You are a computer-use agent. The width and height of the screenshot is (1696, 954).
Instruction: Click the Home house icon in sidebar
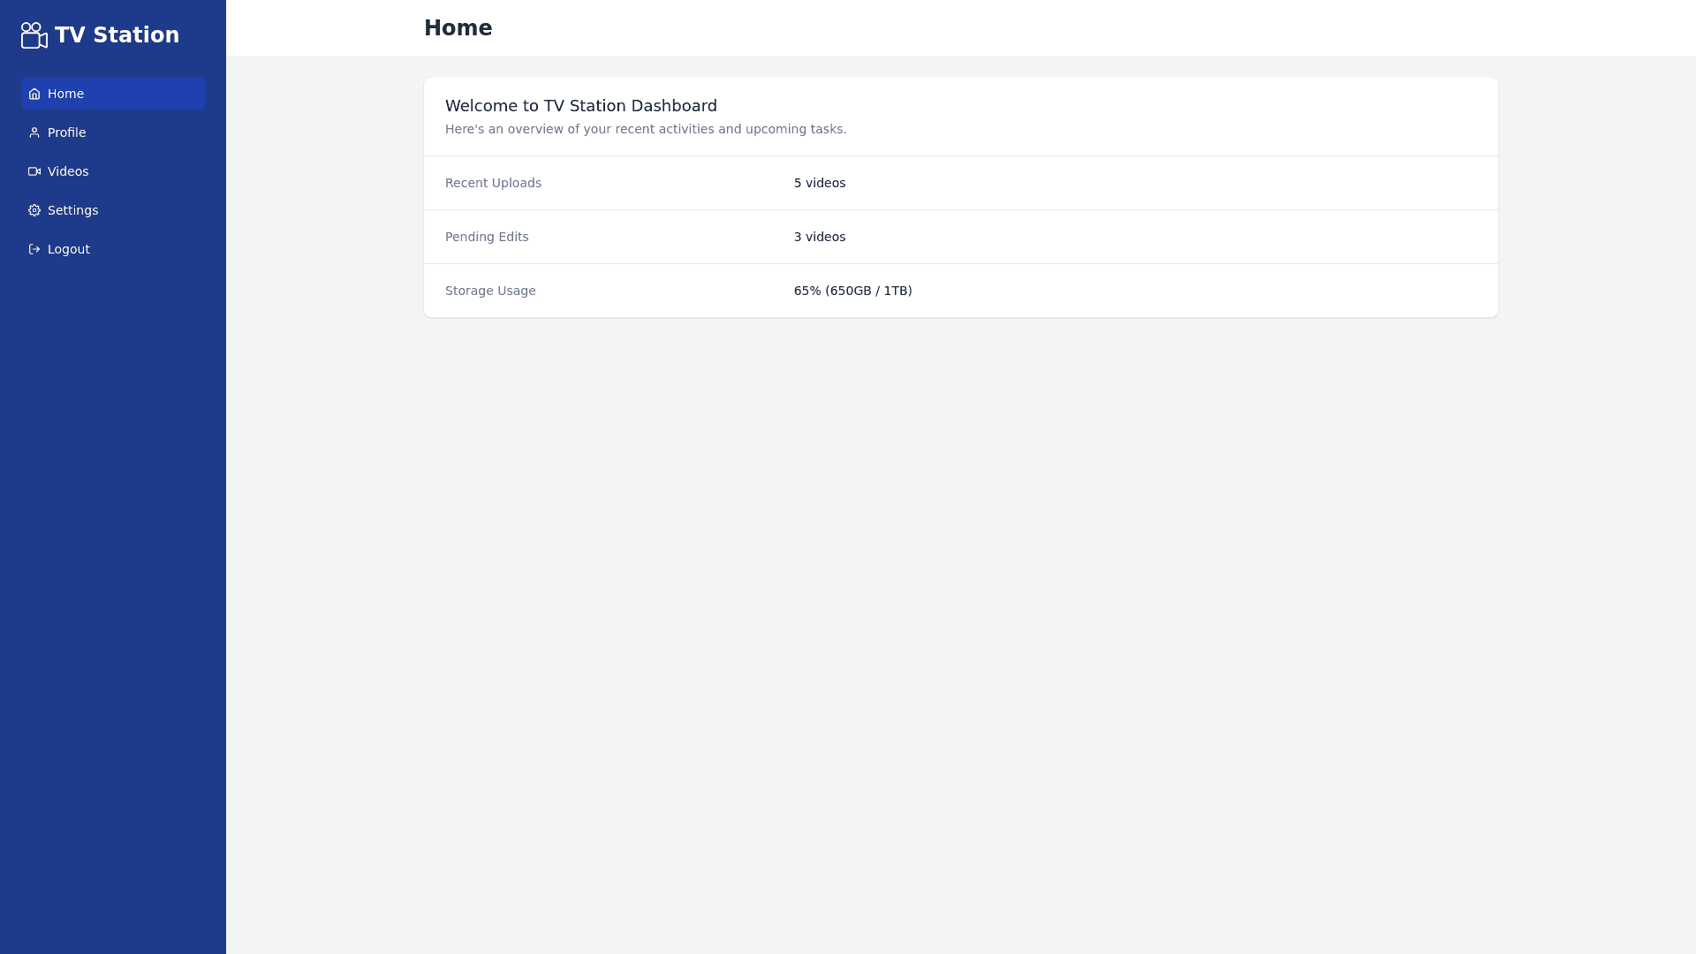point(34,94)
